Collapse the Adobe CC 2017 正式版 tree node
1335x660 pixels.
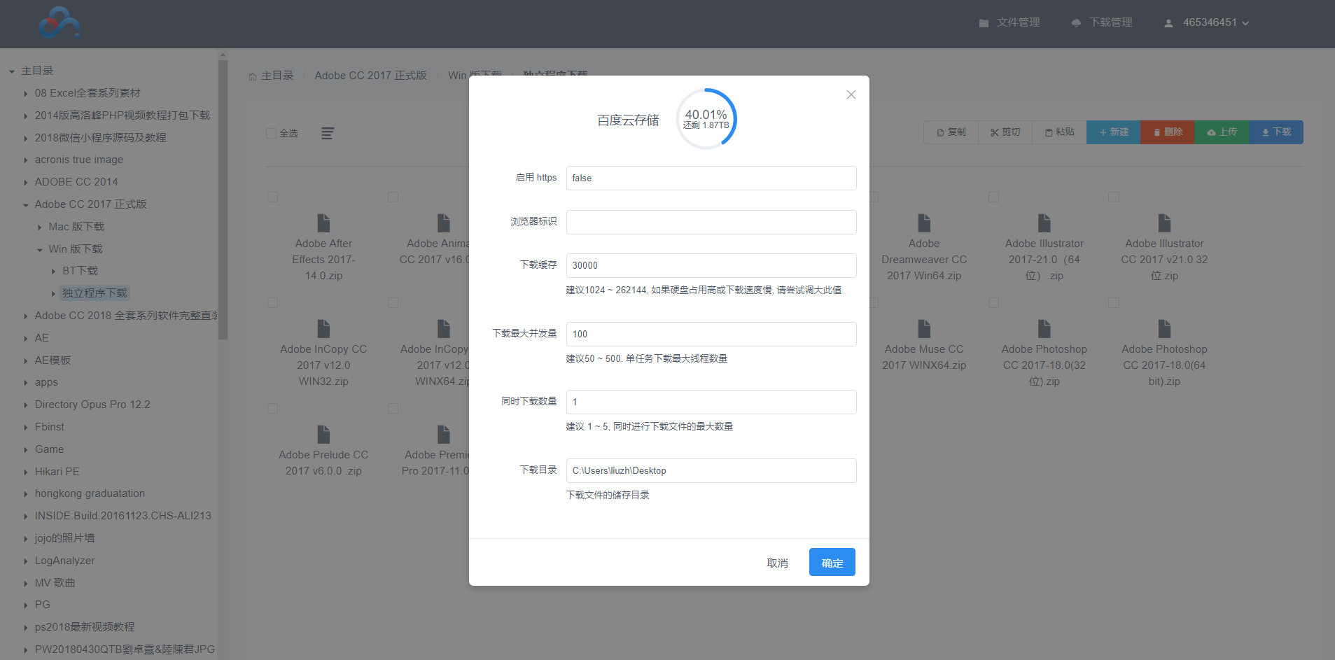click(26, 205)
